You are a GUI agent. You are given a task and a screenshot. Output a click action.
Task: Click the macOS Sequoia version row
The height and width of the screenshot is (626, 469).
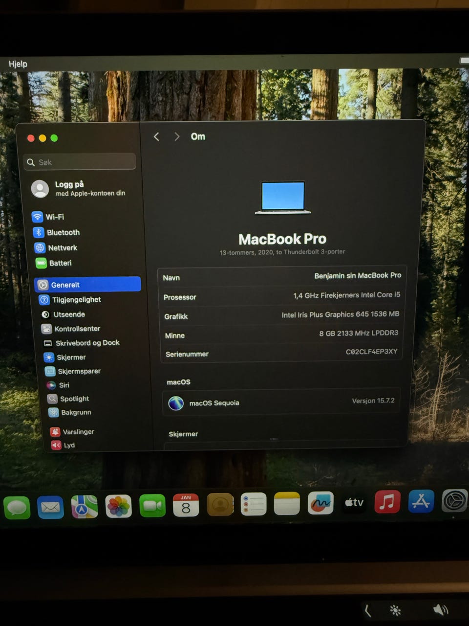282,402
